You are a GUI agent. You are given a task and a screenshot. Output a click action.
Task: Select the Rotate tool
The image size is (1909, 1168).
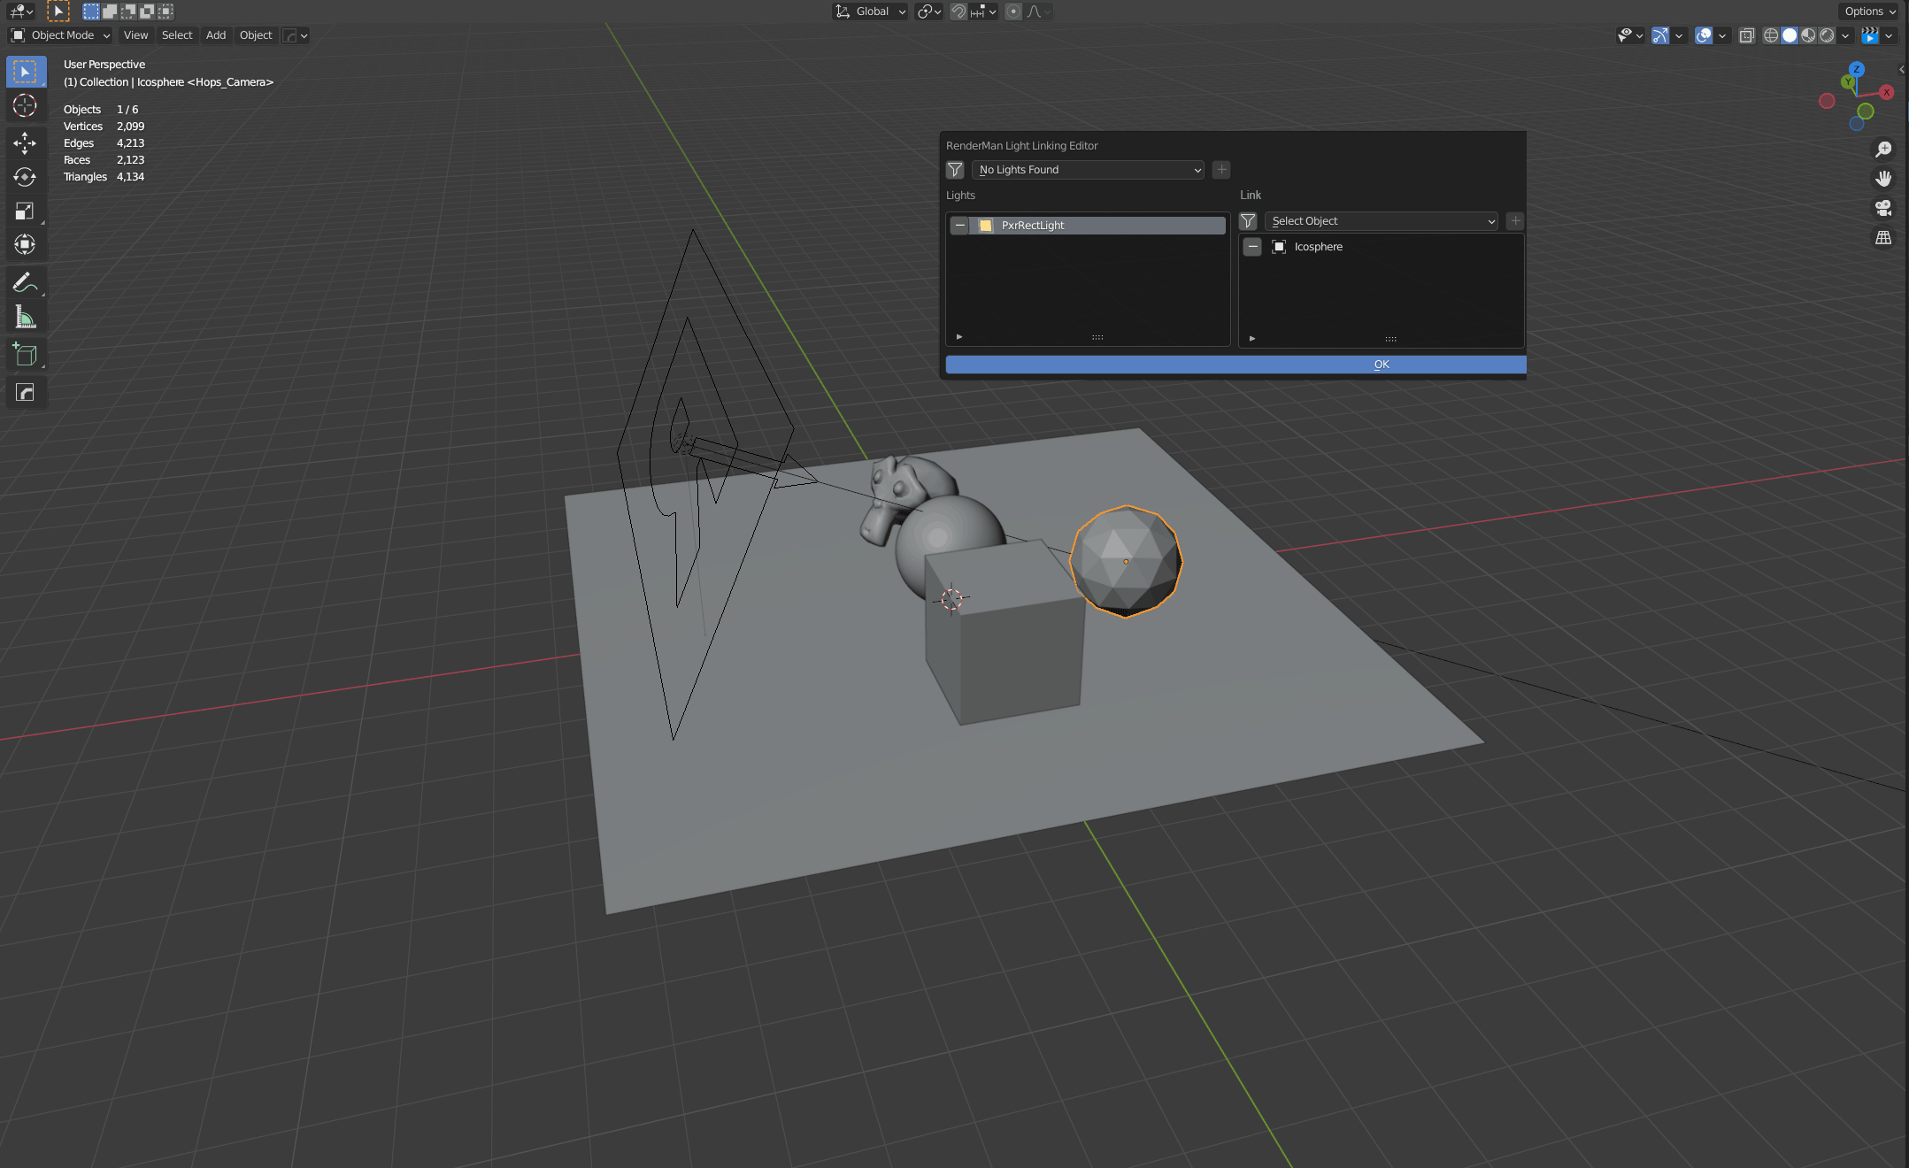point(26,177)
